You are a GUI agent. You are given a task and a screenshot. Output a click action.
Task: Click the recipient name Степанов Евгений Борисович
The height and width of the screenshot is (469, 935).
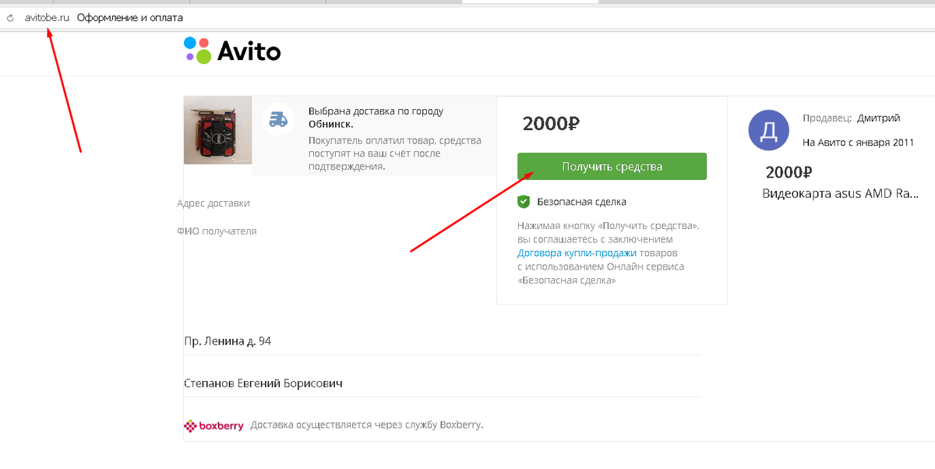pyautogui.click(x=263, y=383)
